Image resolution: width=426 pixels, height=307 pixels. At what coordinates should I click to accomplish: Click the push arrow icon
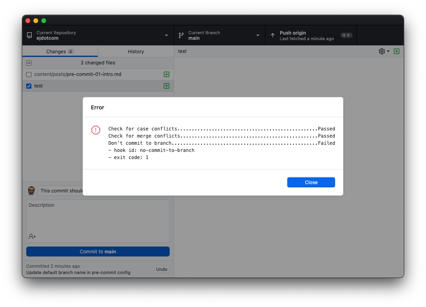pyautogui.click(x=273, y=35)
